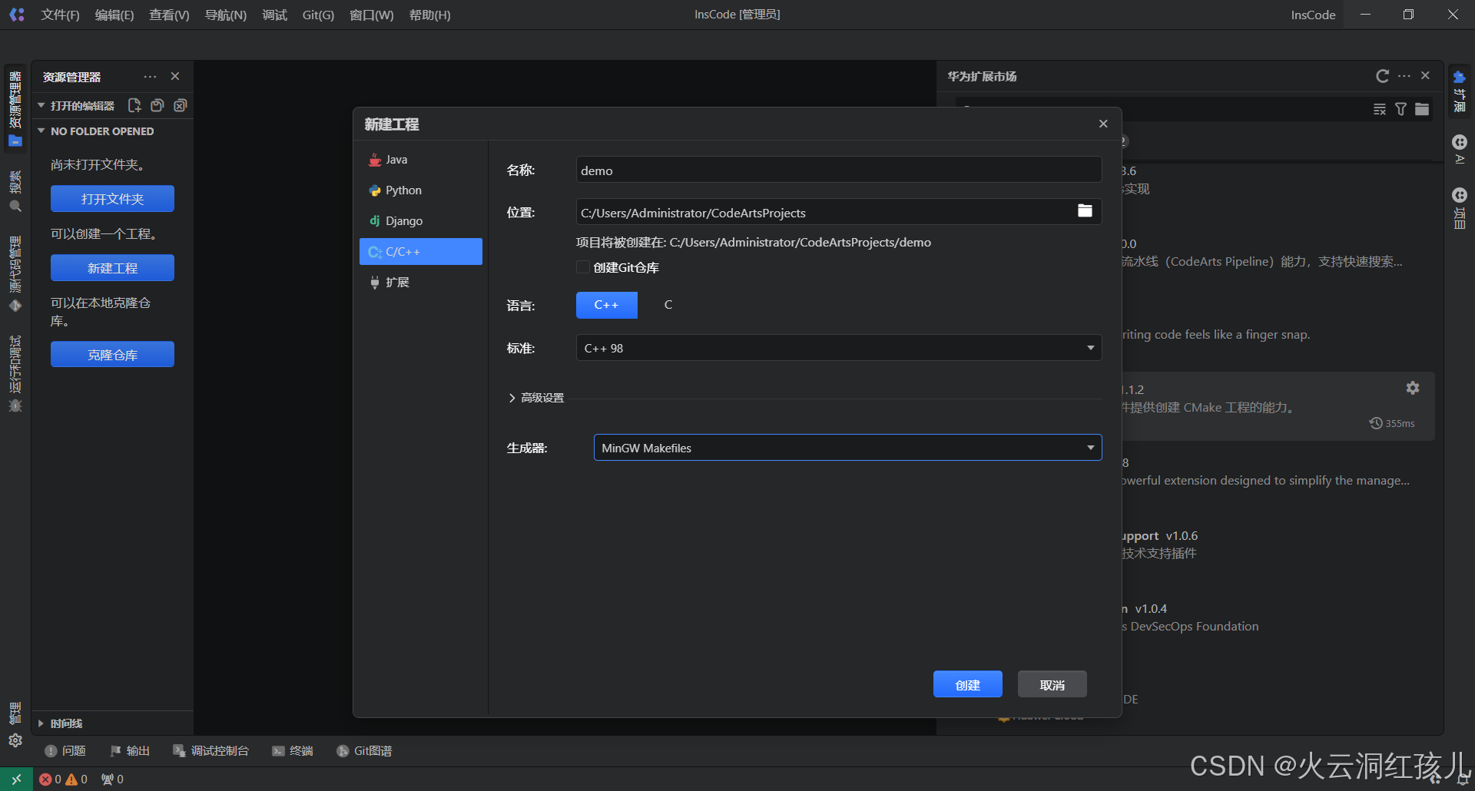Open the Git Graph (Git图谱) bottom tab
1475x791 pixels.
365,750
